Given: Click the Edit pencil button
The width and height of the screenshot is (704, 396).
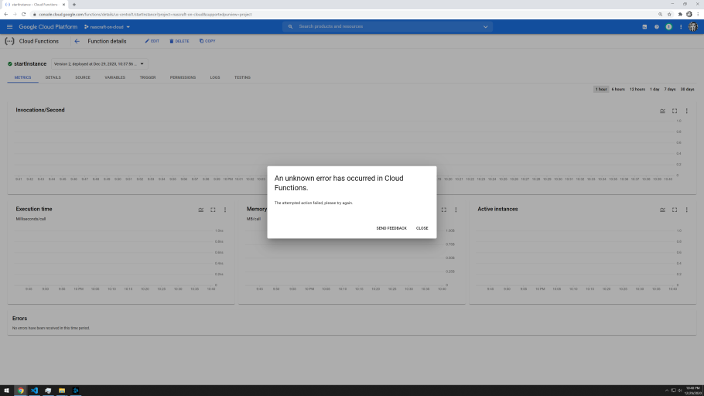Looking at the screenshot, I should pos(152,41).
